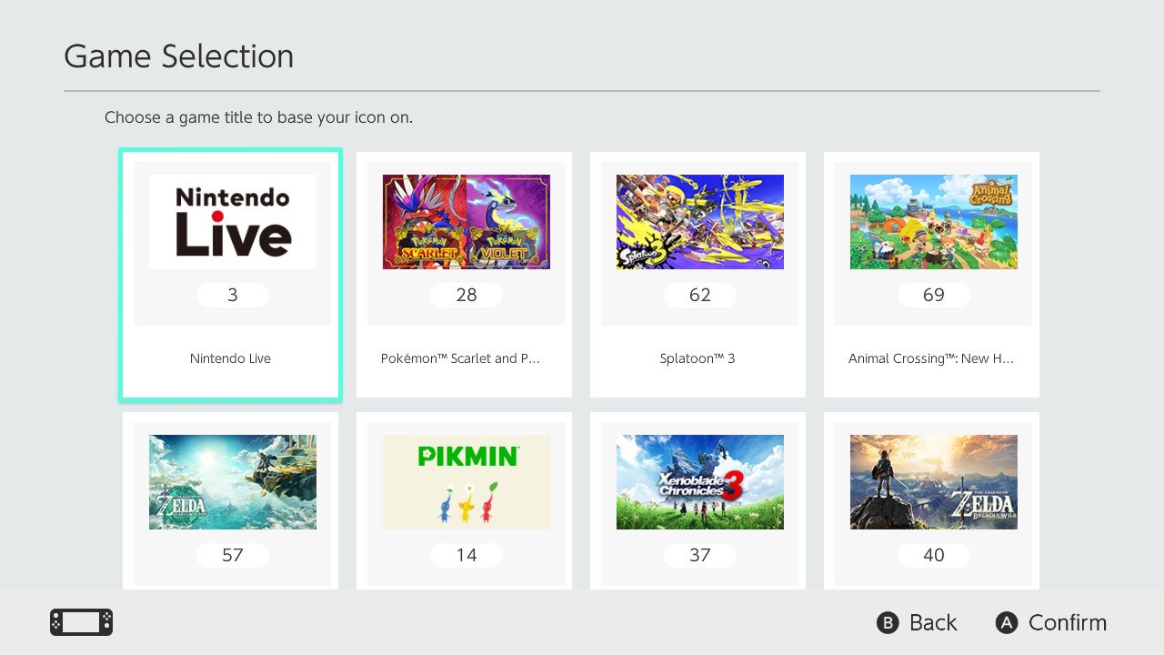Screen dimensions: 1164x655
Task: Choose the Pokémon Scarlet and Violet artwork
Action: (467, 222)
